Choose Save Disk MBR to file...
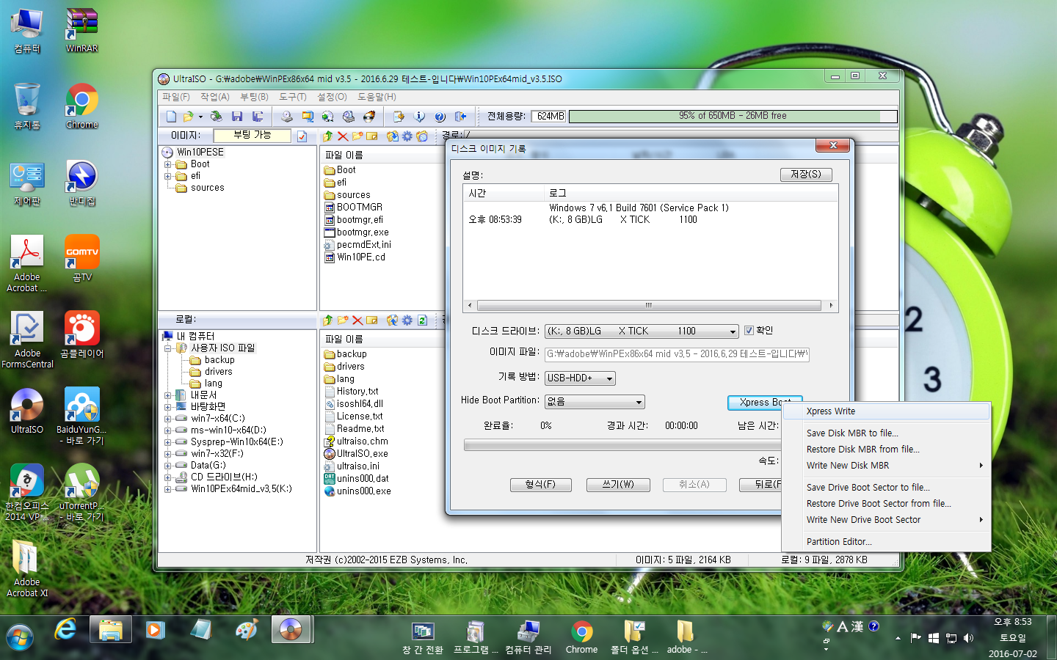 tap(886, 433)
